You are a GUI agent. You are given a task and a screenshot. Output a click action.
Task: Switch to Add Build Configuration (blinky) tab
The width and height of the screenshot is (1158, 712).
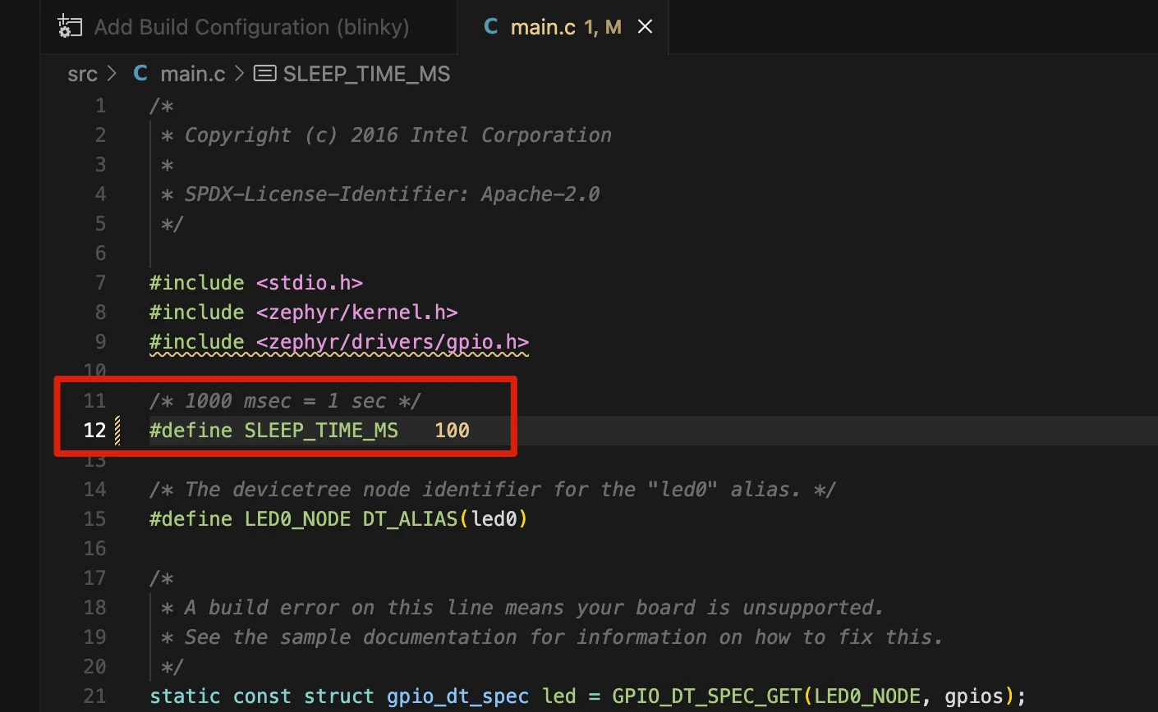click(x=250, y=27)
